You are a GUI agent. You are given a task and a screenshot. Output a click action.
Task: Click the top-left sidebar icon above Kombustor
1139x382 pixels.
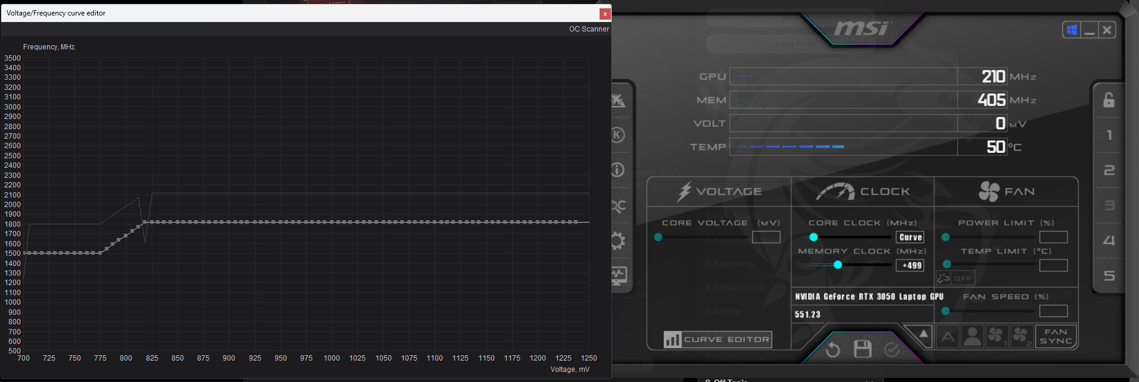coord(619,100)
